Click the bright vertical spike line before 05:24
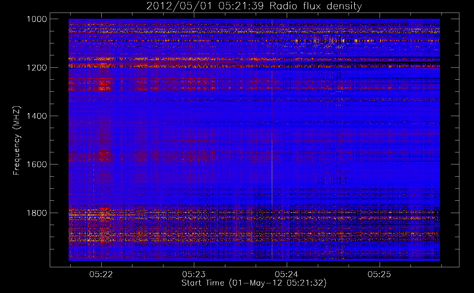This screenshot has width=474, height=293. coord(272,139)
